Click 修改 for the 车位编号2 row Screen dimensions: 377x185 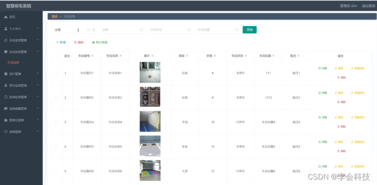point(339,93)
